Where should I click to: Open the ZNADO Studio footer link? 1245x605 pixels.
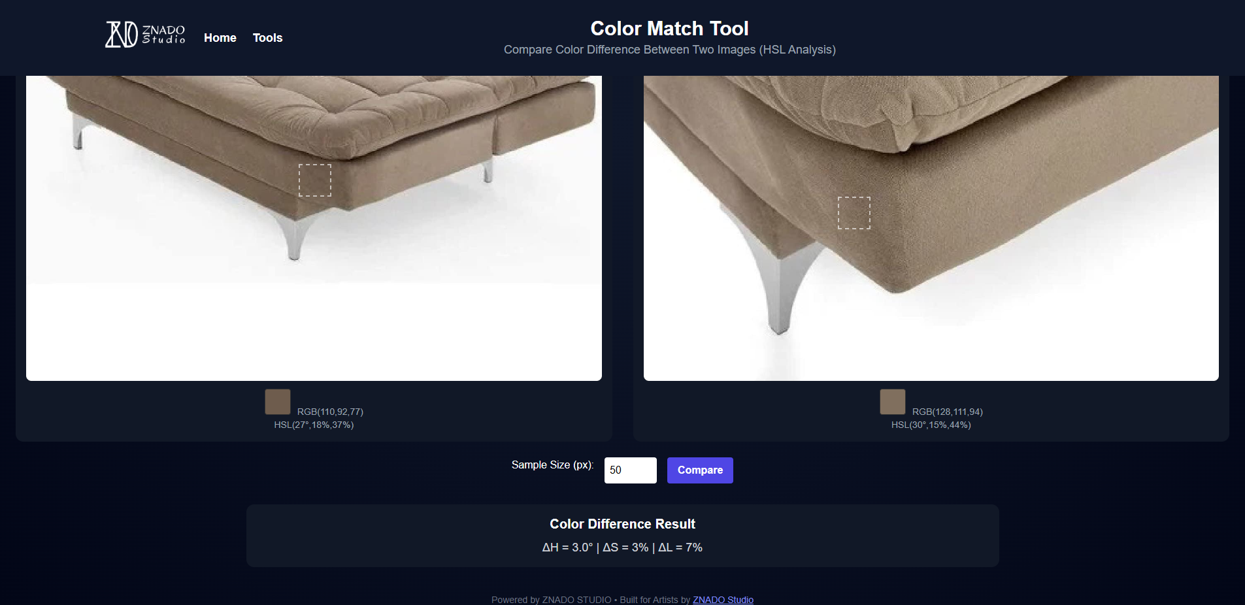point(723,600)
